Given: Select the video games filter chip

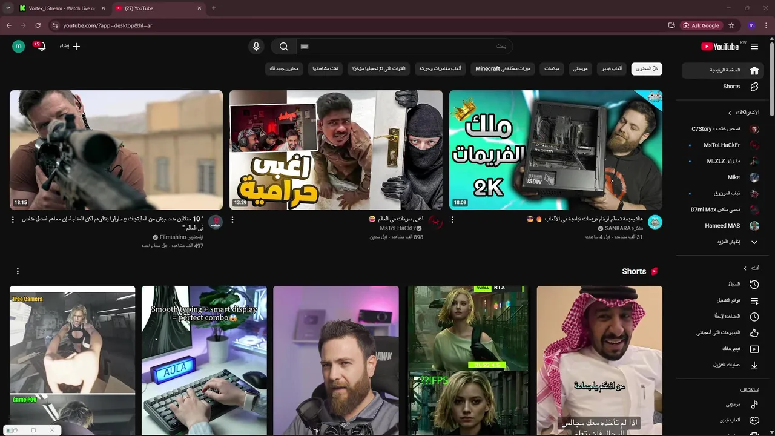Looking at the screenshot, I should (x=612, y=69).
